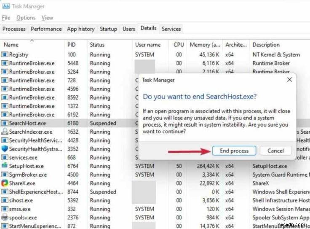Select the SearchIndexer.exe process name

[x=31, y=132]
